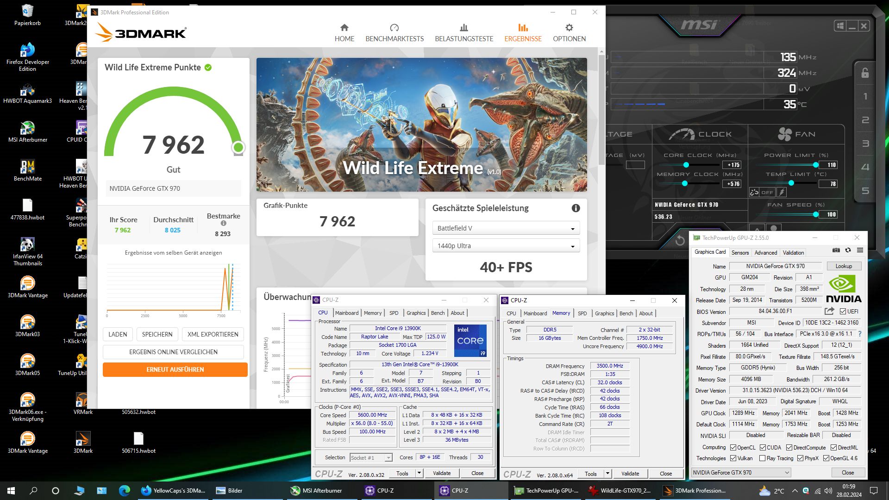Open the Socket #1 selection dropdown in CPU-Z
Viewport: 889px width, 500px height.
click(371, 457)
